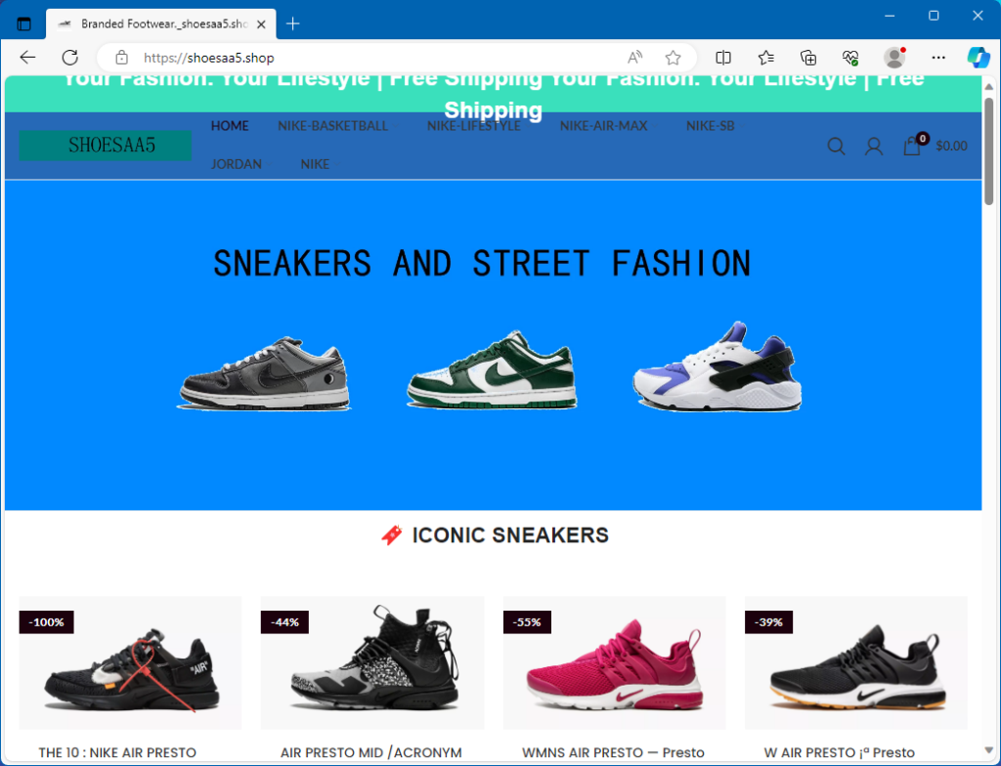The image size is (1001, 766).
Task: Switch to the JORDAN category menu
Action: point(237,164)
